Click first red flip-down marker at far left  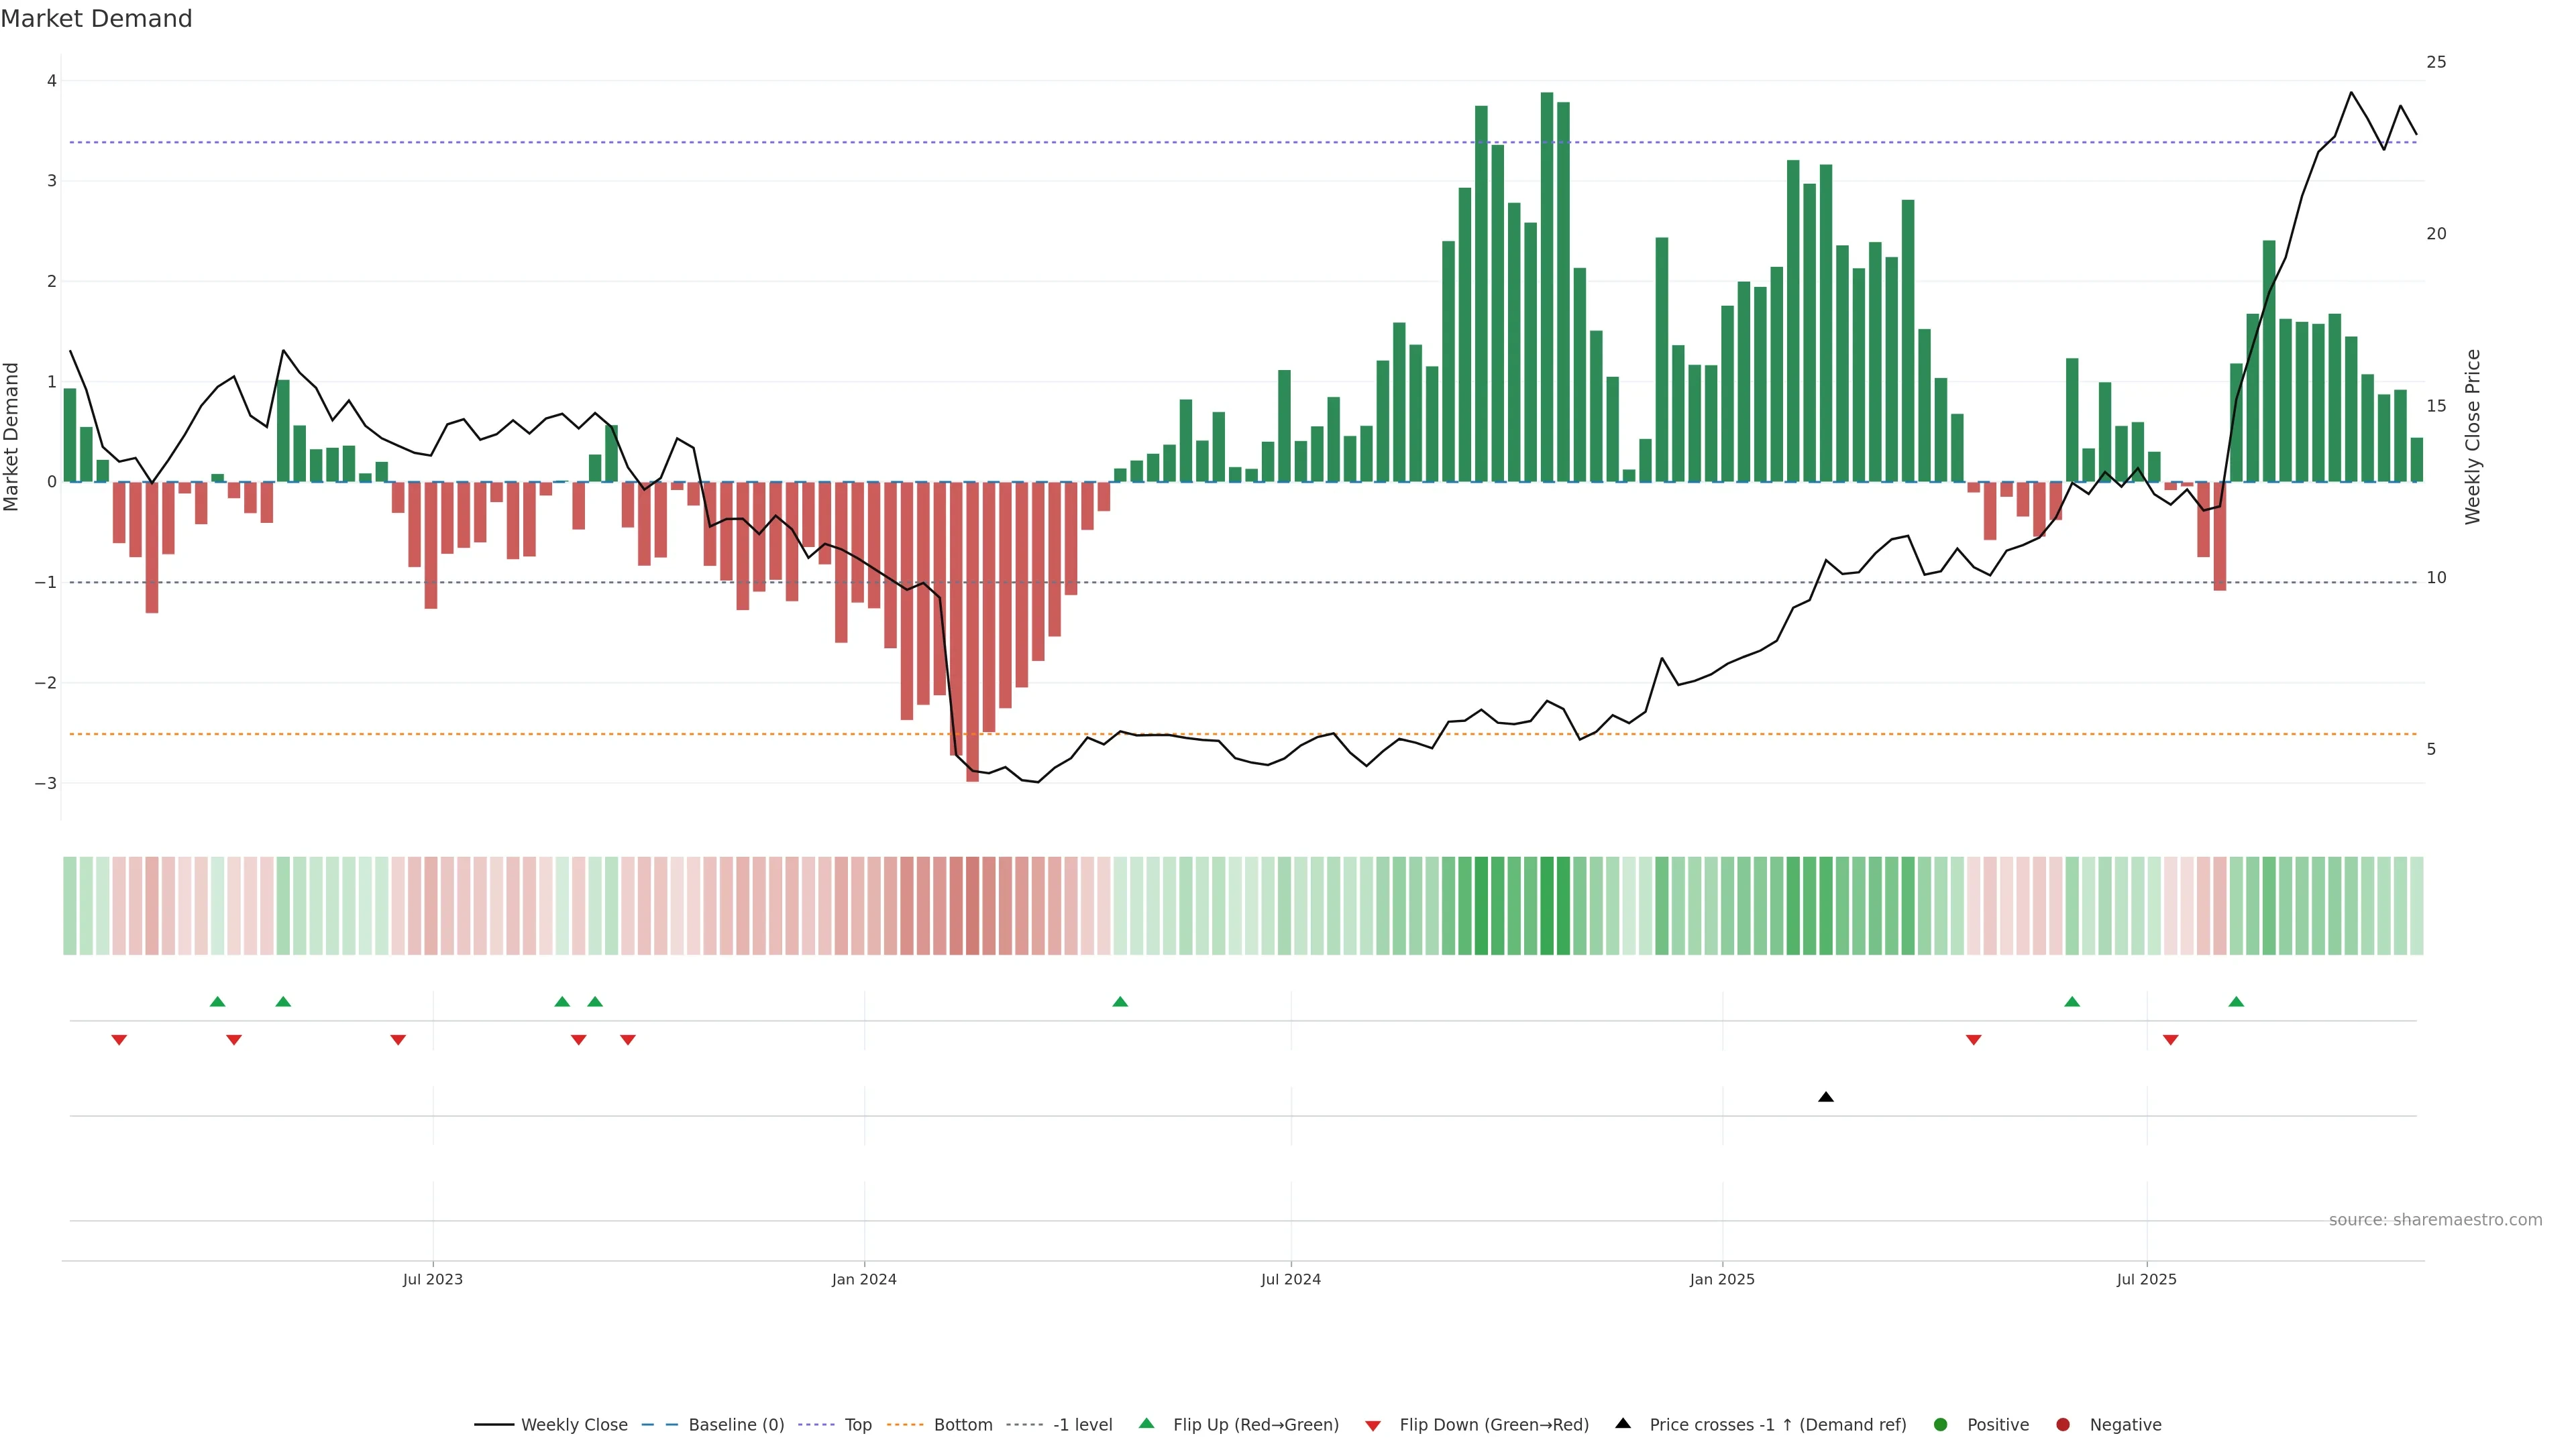[119, 1040]
